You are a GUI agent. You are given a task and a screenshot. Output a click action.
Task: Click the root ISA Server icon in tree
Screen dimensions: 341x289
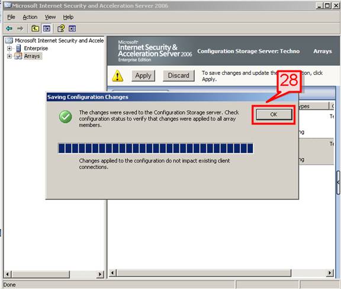click(9, 40)
